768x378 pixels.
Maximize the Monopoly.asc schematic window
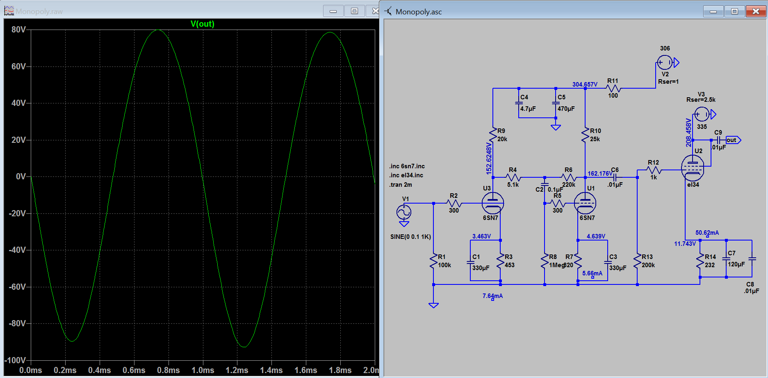734,11
